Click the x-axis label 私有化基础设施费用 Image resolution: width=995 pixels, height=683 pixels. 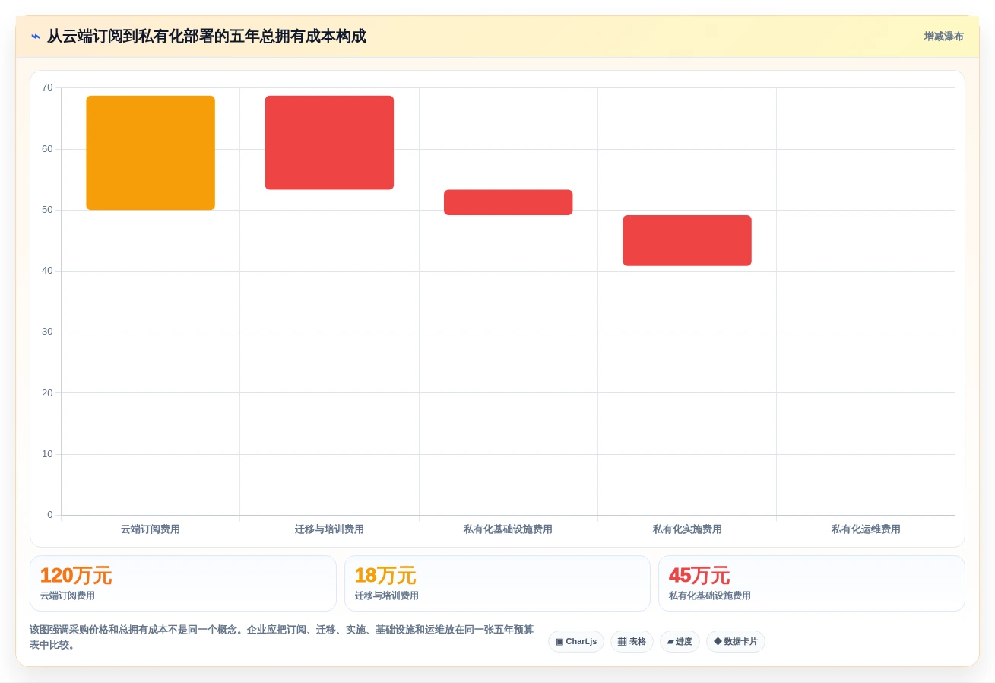click(508, 529)
